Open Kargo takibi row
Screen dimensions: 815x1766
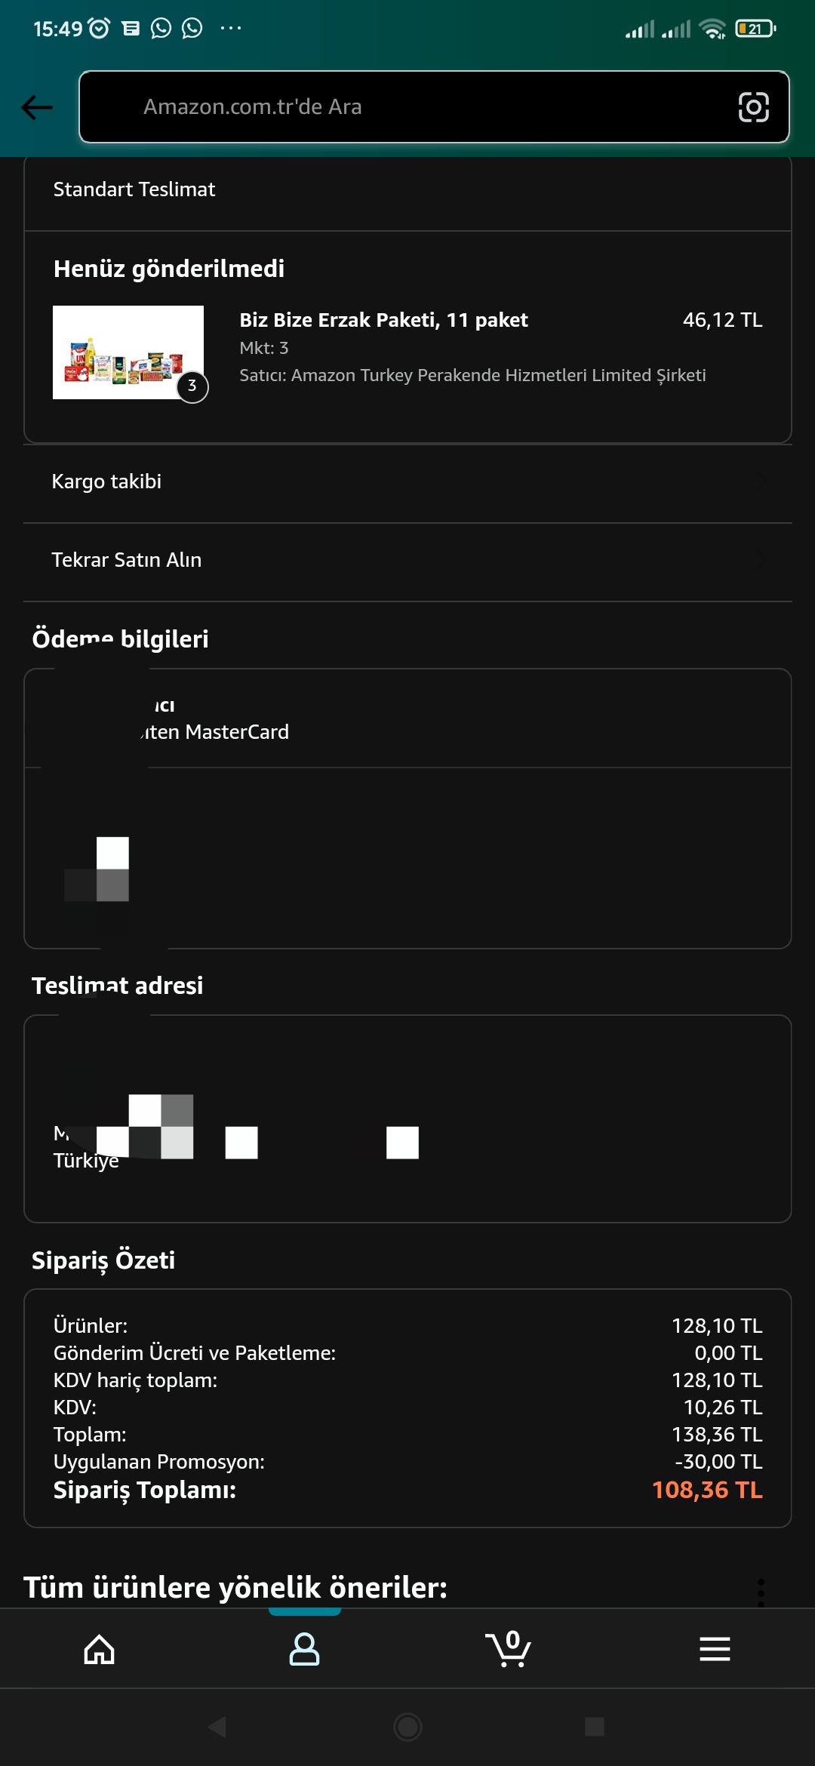tap(407, 483)
